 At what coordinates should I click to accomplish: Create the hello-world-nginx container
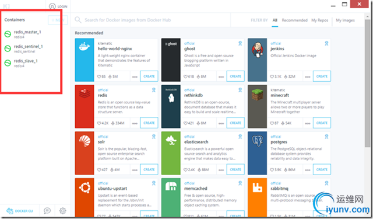(149, 77)
